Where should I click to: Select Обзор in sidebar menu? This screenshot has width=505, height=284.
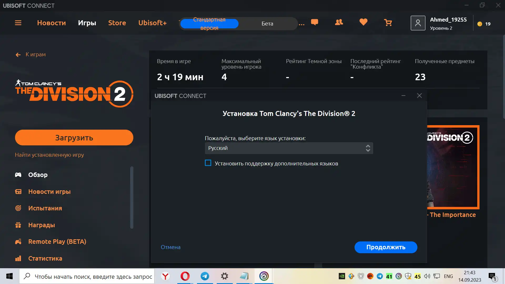coord(38,175)
